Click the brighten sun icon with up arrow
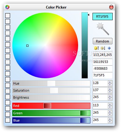 (96, 48)
